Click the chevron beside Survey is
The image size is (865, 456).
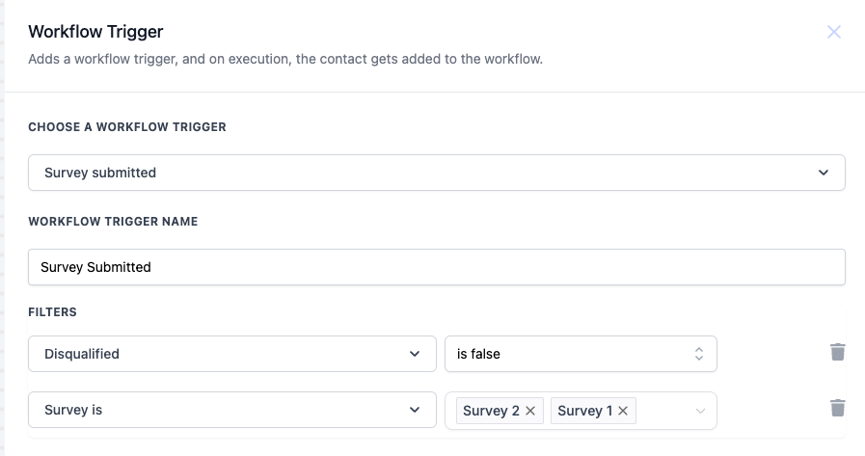pyautogui.click(x=415, y=410)
